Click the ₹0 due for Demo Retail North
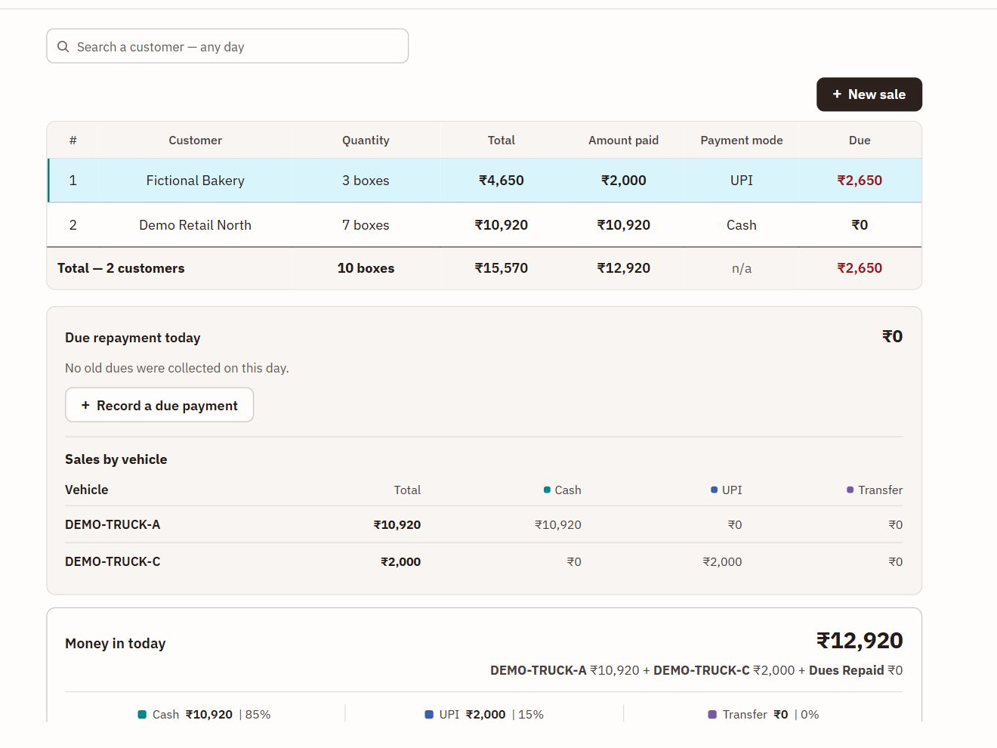The width and height of the screenshot is (997, 748). (x=860, y=225)
